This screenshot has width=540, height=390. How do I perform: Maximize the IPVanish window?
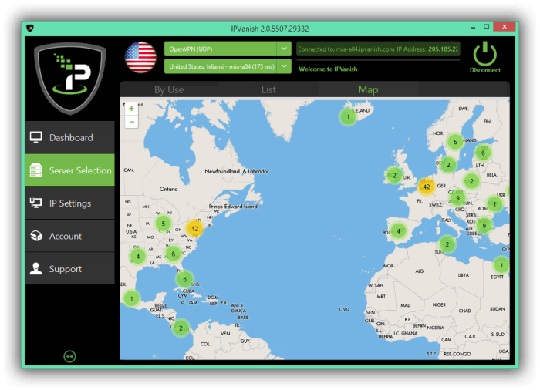pyautogui.click(x=486, y=27)
